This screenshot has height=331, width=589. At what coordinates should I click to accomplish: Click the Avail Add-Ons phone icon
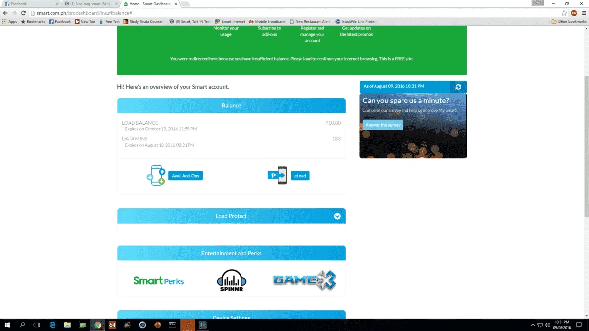coord(156,176)
